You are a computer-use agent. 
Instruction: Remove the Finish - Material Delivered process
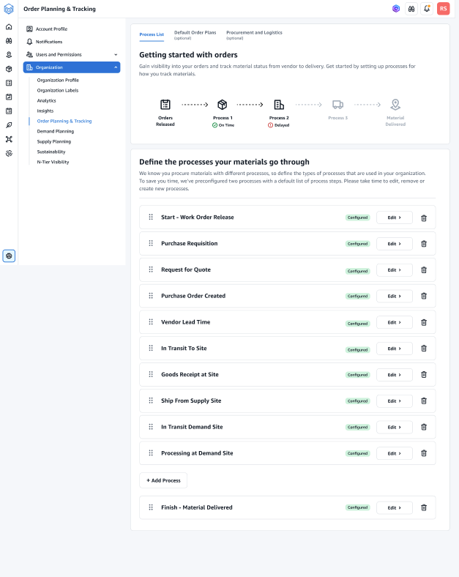point(424,507)
